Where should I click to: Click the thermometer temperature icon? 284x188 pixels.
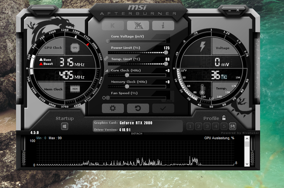pos(202,89)
